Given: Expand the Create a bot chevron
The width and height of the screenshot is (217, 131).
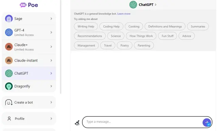Looking at the screenshot, I should pyautogui.click(x=51, y=102).
